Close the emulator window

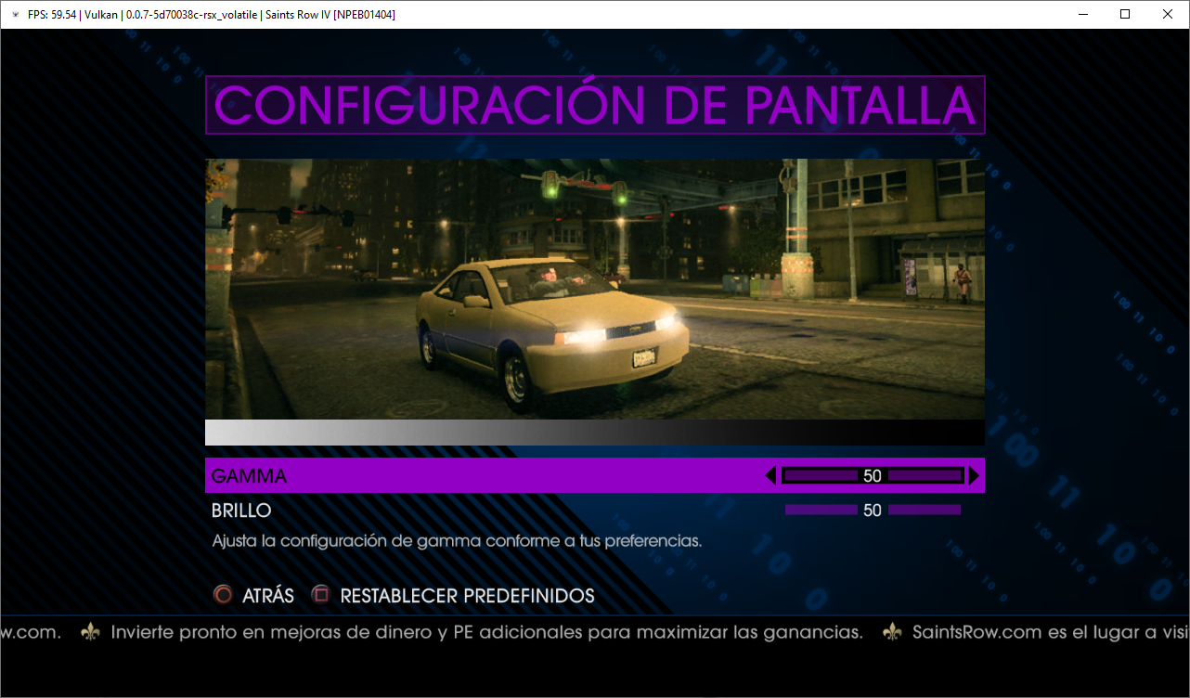1168,14
